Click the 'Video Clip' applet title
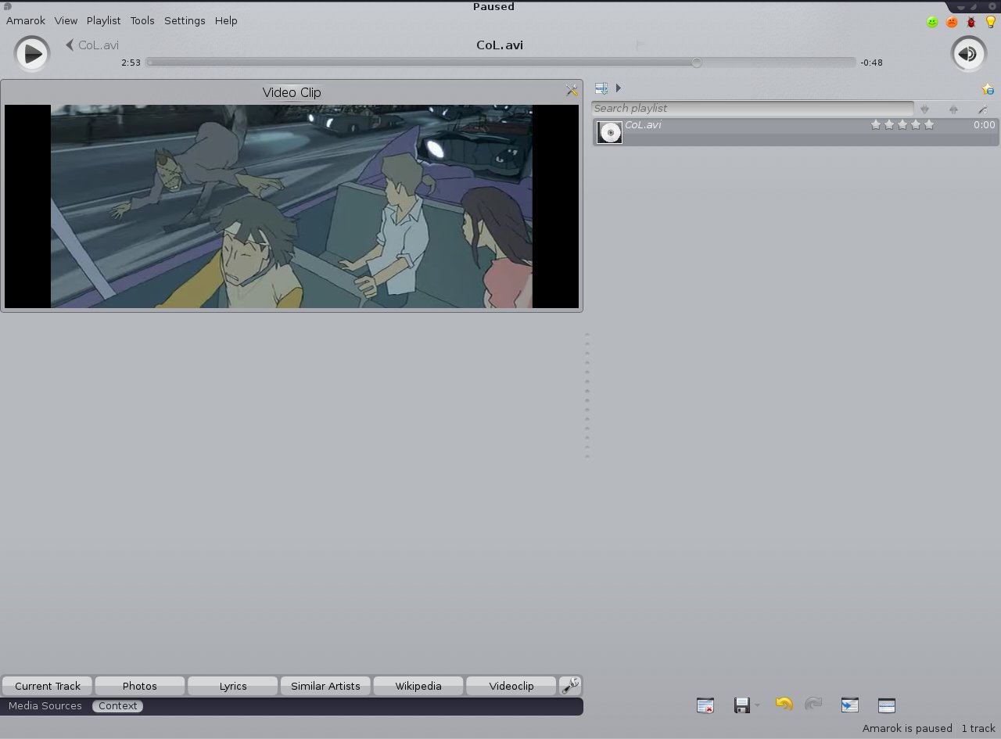 [292, 92]
